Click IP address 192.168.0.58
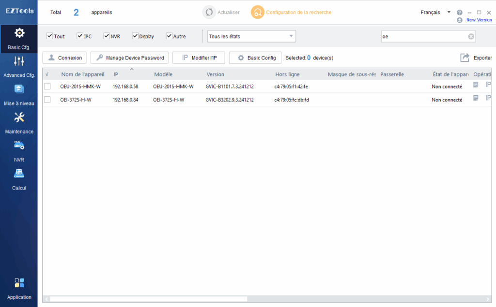The image size is (496, 307). (x=125, y=87)
